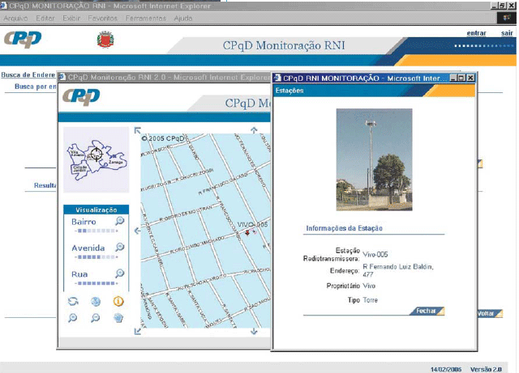The image size is (519, 373).
Task: Click the city coat of arms emblem
Action: pos(105,40)
